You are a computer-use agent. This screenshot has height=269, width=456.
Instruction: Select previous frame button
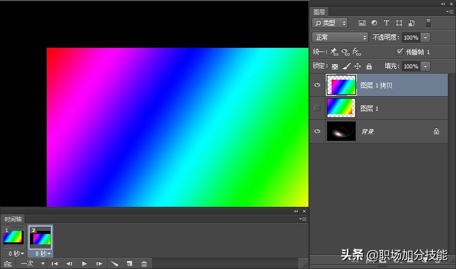point(69,264)
